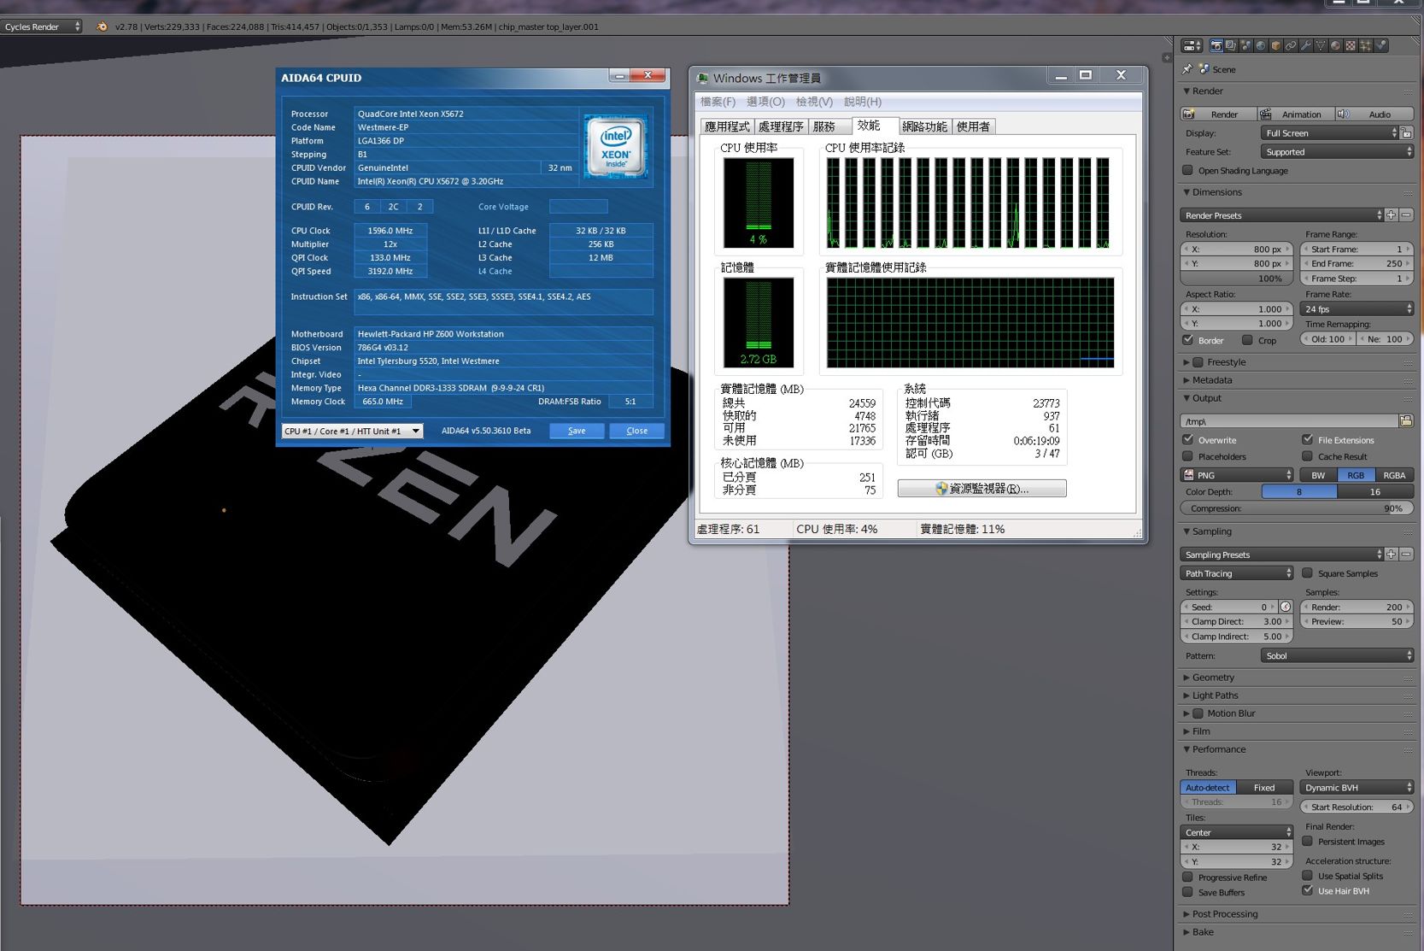
Task: Select the Object properties cube icon
Action: [1275, 46]
